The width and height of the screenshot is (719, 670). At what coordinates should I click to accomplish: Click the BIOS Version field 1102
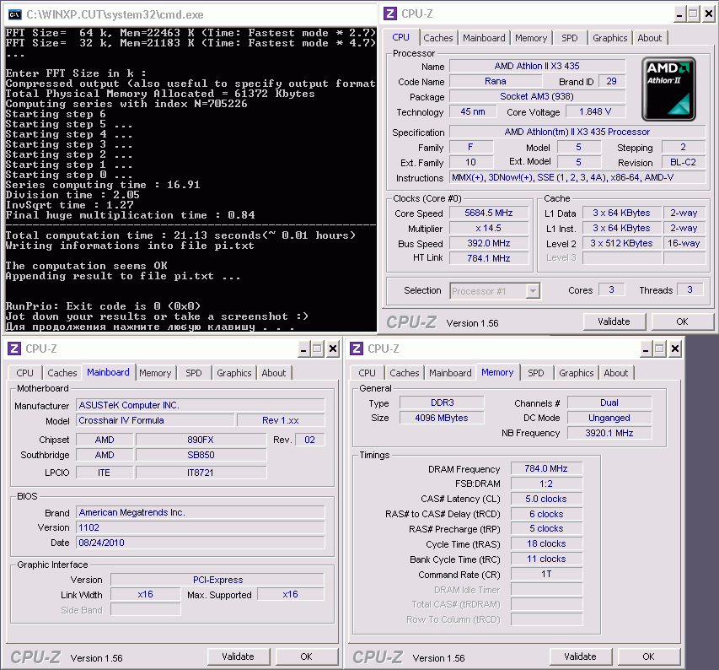201,527
